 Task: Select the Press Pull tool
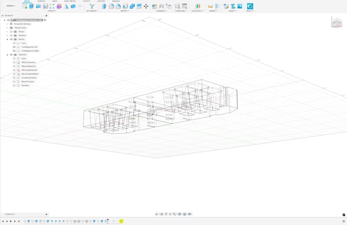point(104,6)
